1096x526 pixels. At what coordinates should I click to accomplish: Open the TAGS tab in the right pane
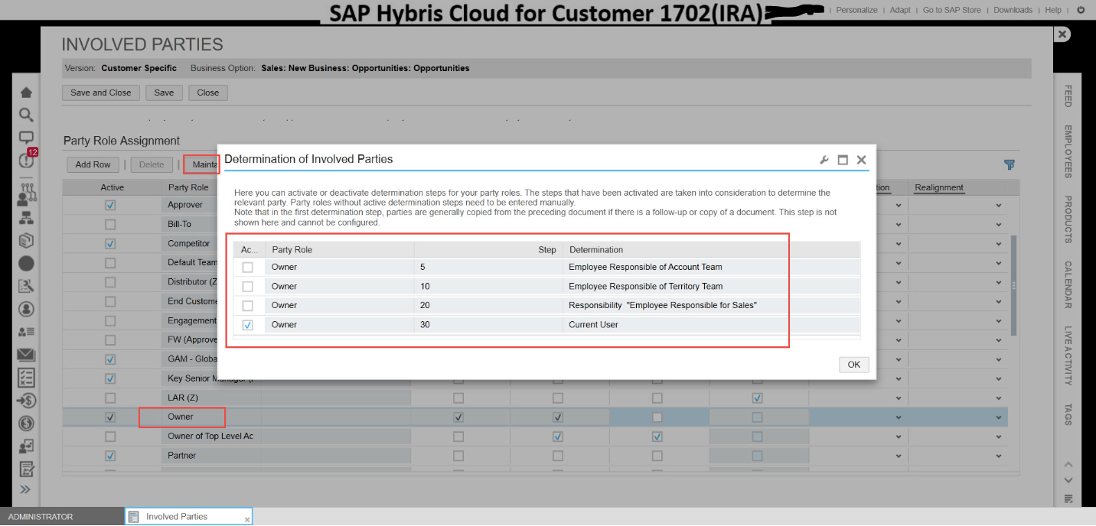coord(1068,414)
